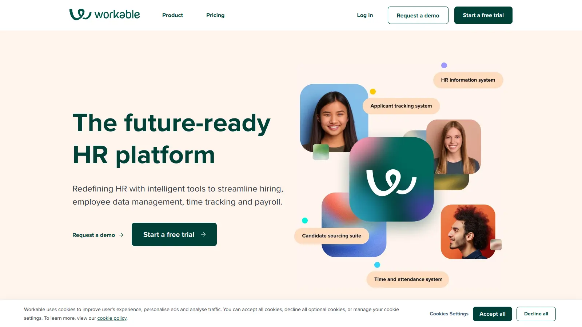Accept all cookies
This screenshot has width=582, height=327.
493,314
